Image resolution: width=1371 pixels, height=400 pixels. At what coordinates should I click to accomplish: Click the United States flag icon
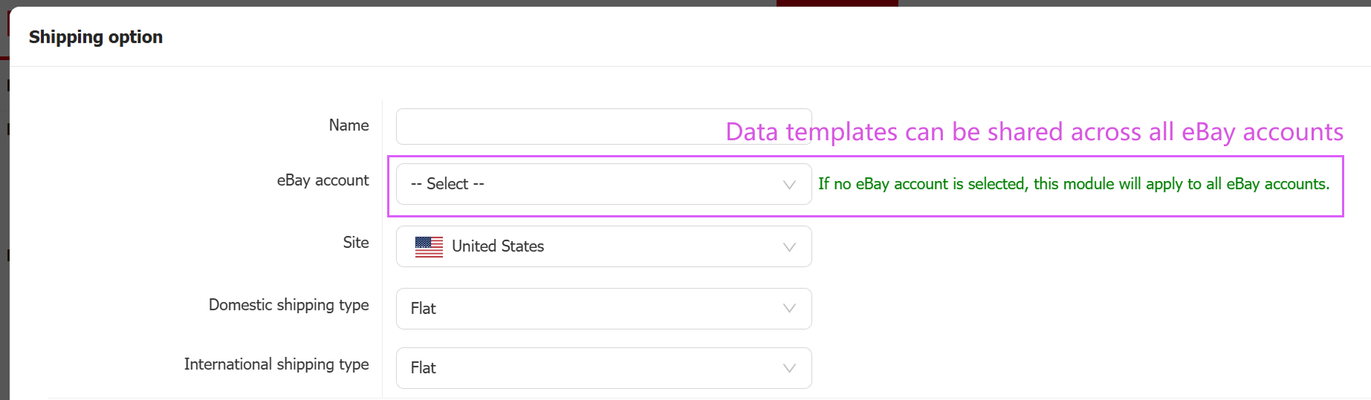429,246
